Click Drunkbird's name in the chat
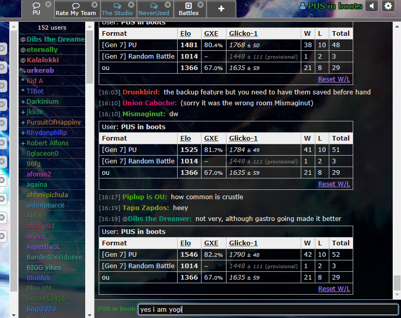 141,92
